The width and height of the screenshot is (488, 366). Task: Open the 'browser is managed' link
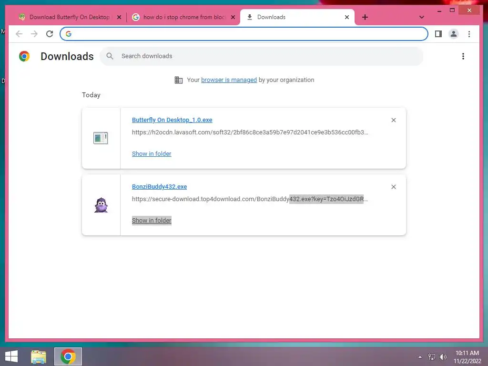229,80
